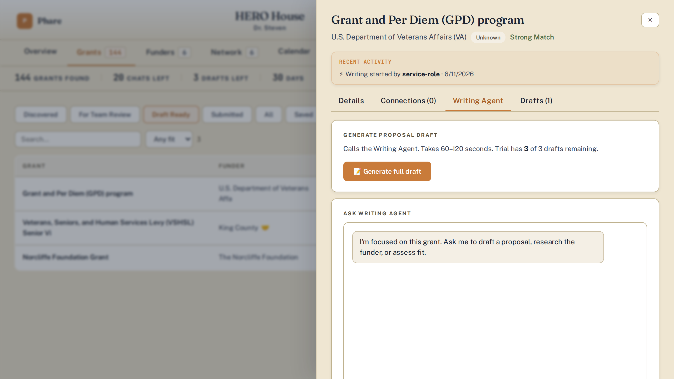This screenshot has width=674, height=379.
Task: Open Veterans, Seniors, and Human Services Levy row
Action: 165,228
